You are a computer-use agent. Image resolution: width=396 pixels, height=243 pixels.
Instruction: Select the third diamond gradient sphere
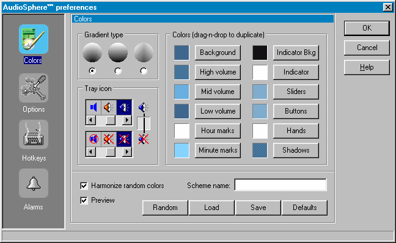click(144, 53)
